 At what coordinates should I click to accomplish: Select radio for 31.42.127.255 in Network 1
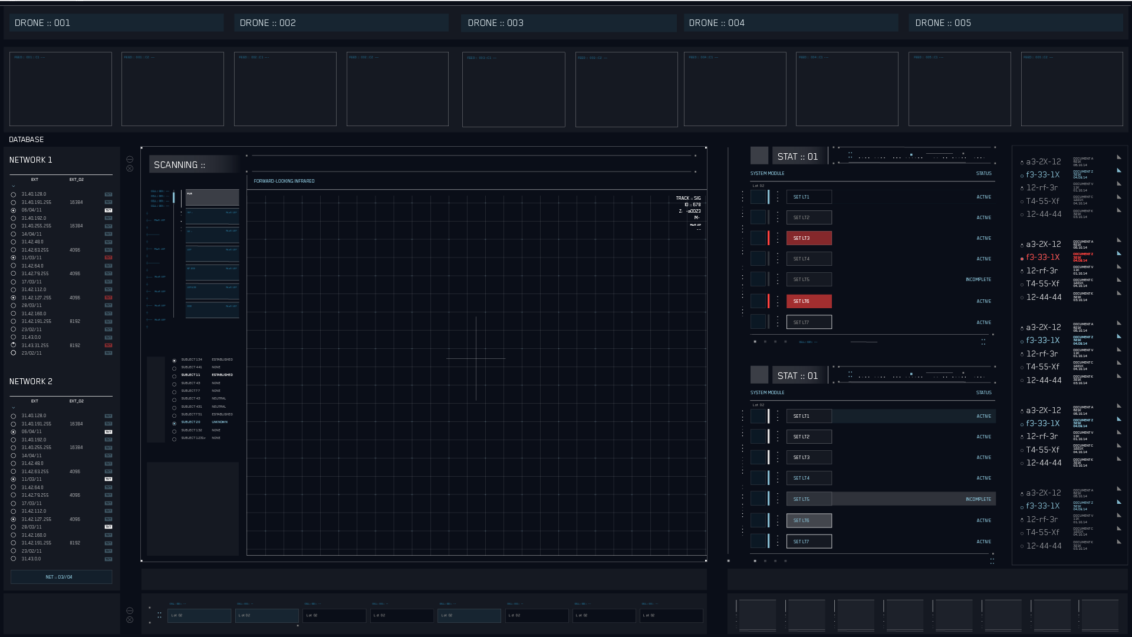[14, 298]
